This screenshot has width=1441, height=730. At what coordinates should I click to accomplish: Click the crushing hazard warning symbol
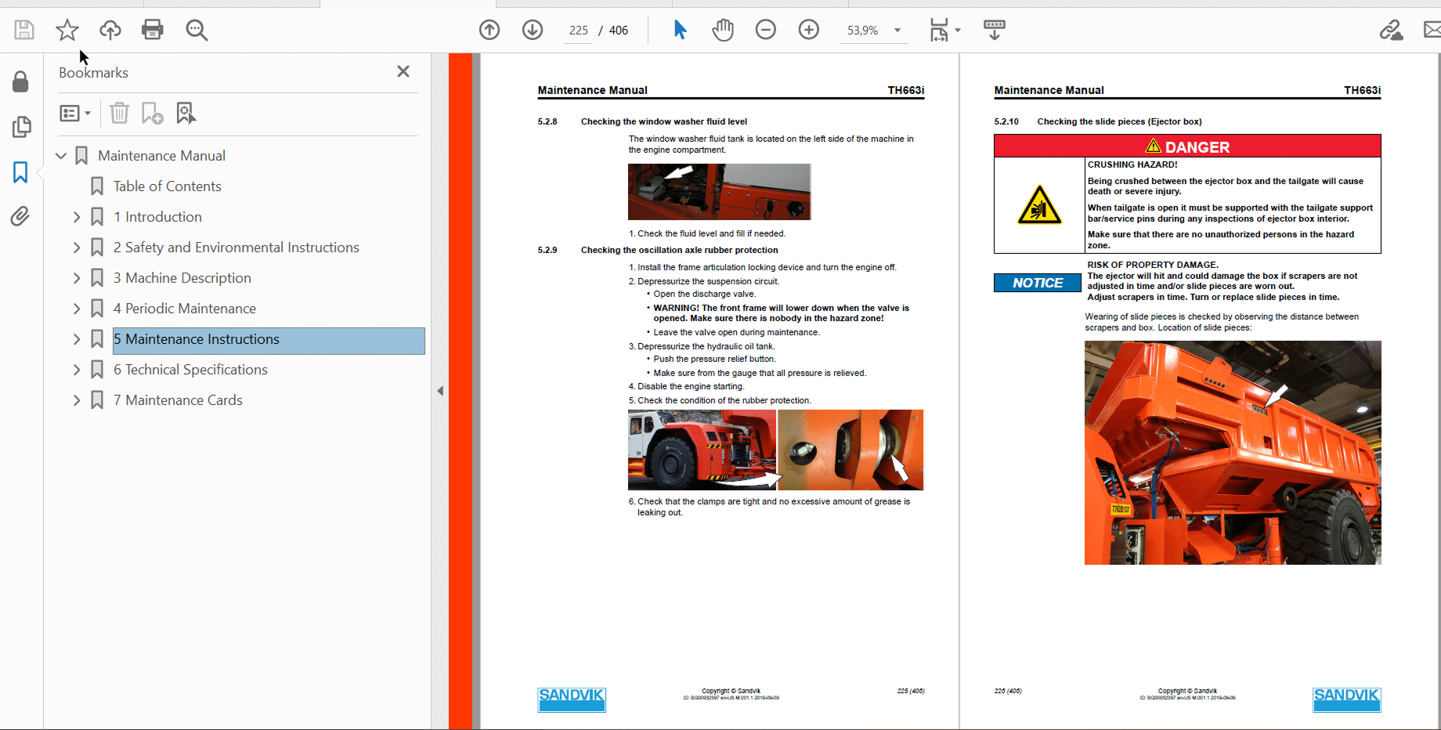(1039, 205)
